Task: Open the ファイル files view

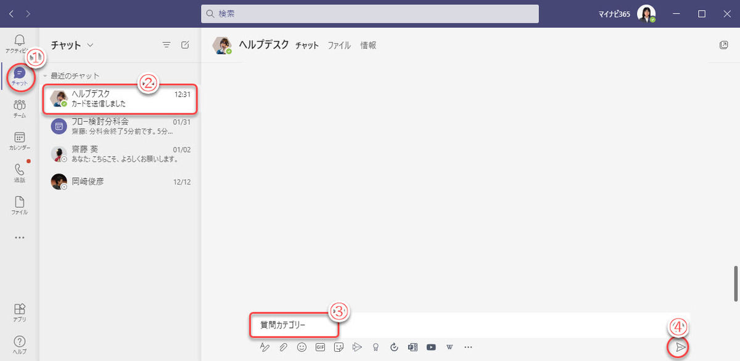Action: pyautogui.click(x=19, y=205)
